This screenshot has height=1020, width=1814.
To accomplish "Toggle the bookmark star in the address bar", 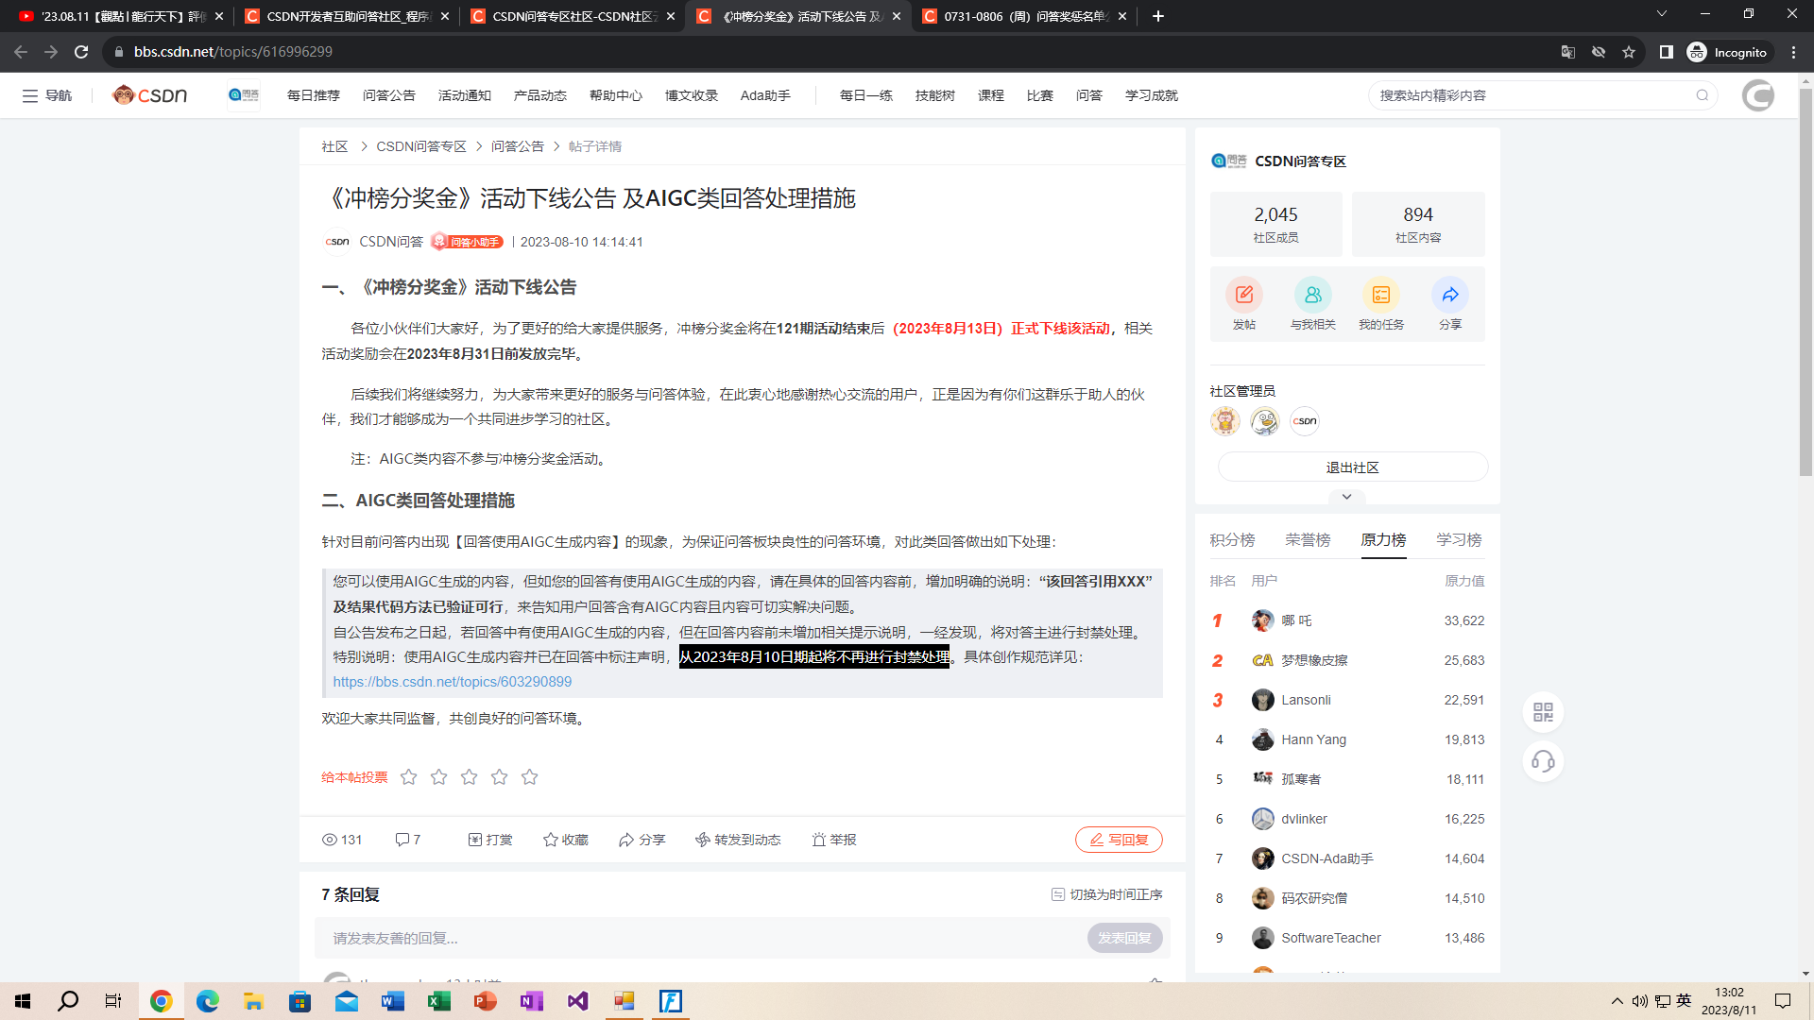I will tap(1629, 52).
